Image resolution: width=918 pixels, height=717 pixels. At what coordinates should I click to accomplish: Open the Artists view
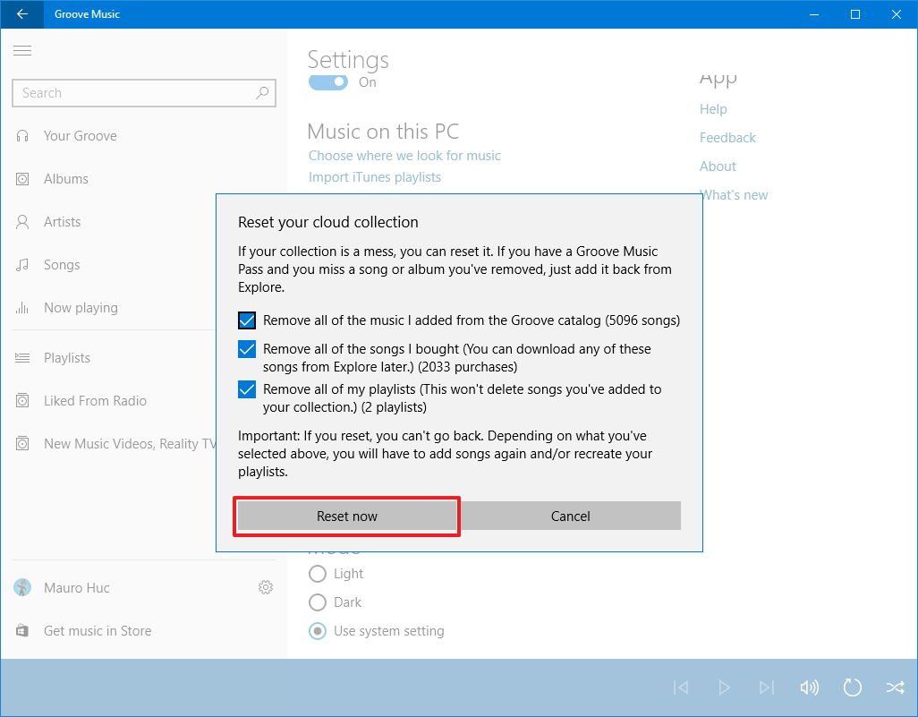(23, 221)
